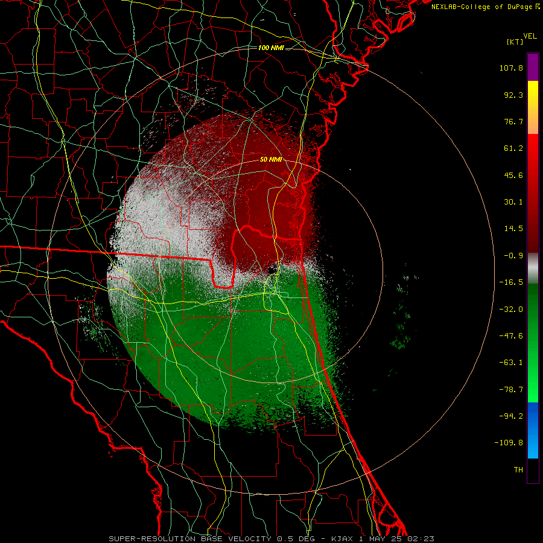
Task: Click the 45.6 legend value
Action: point(513,175)
